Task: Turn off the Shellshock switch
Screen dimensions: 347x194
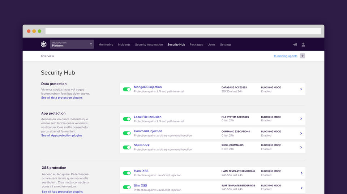Action: (127, 147)
